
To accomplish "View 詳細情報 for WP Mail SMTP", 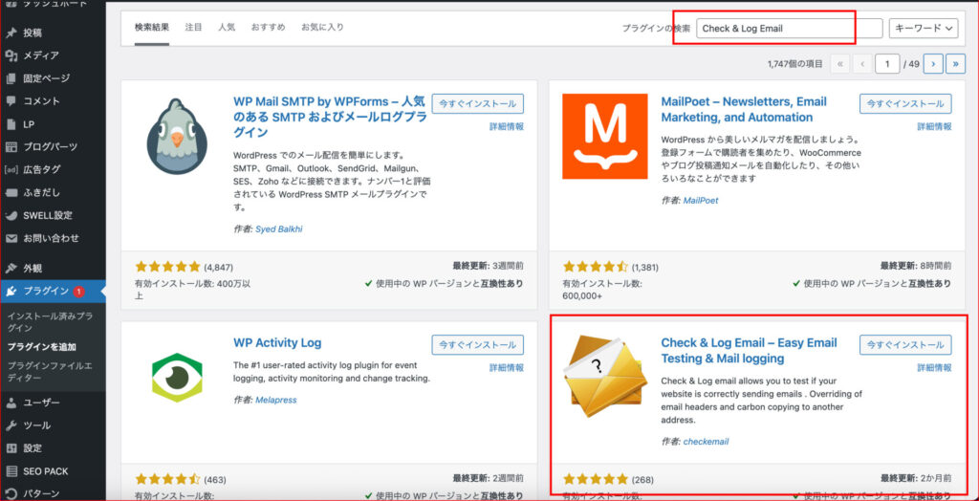I will pos(507,126).
